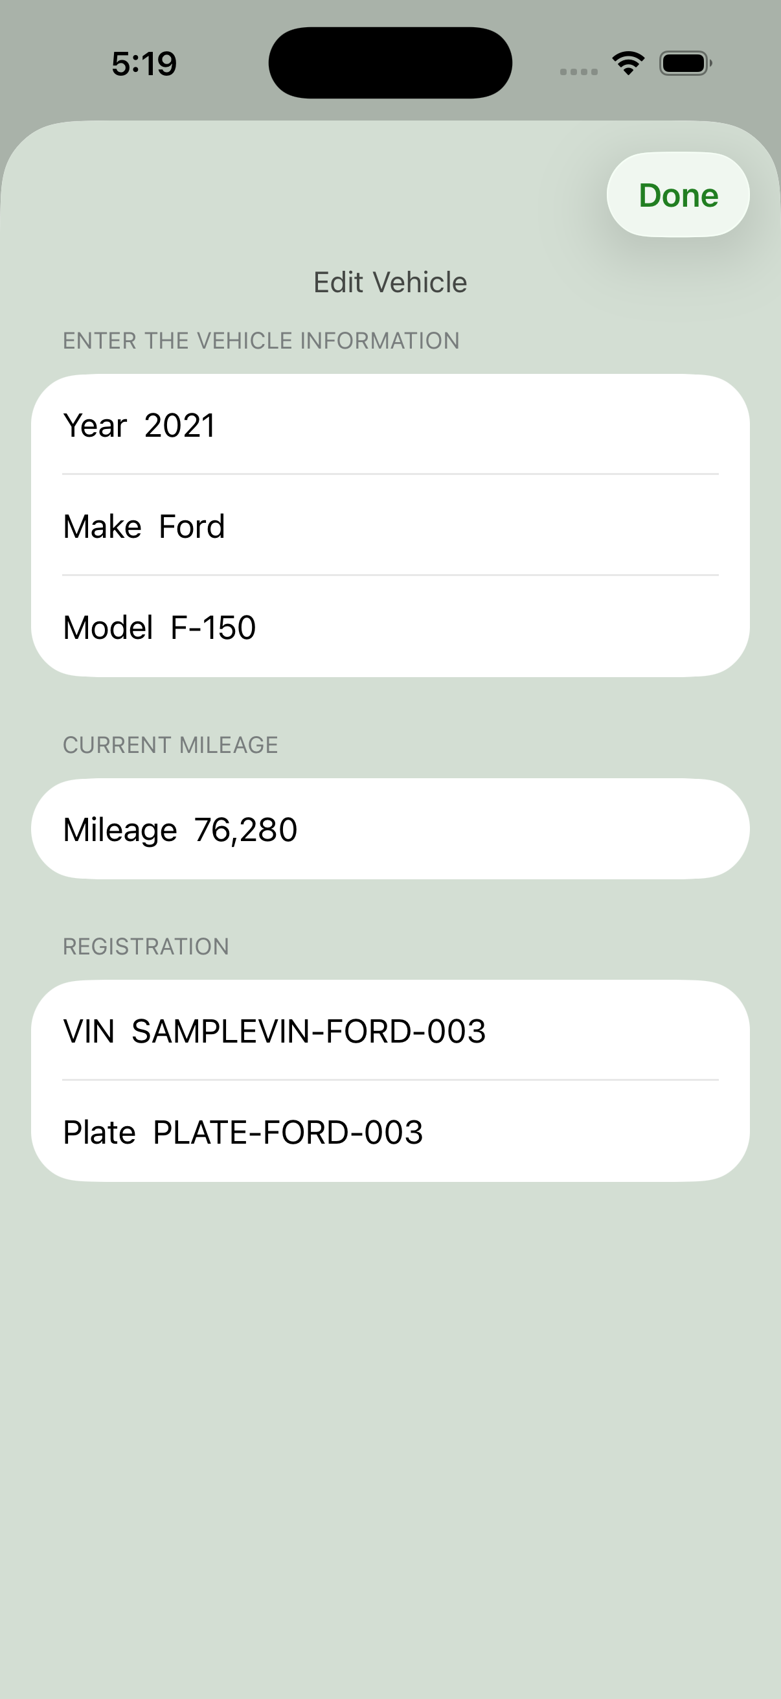The width and height of the screenshot is (781, 1699).
Task: Tap the Mileage label
Action: [120, 829]
